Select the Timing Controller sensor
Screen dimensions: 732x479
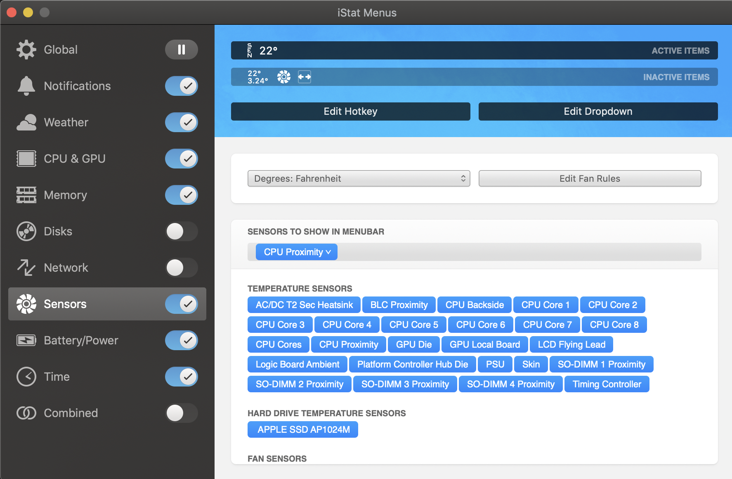tap(607, 384)
